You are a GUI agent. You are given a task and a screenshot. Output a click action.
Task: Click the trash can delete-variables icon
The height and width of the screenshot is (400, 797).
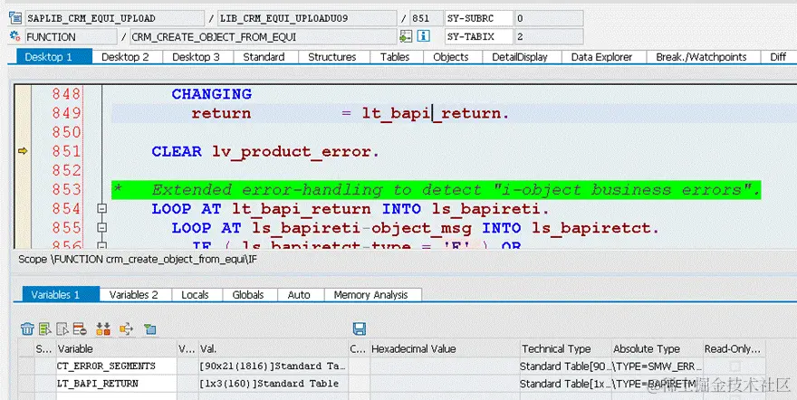pyautogui.click(x=27, y=329)
